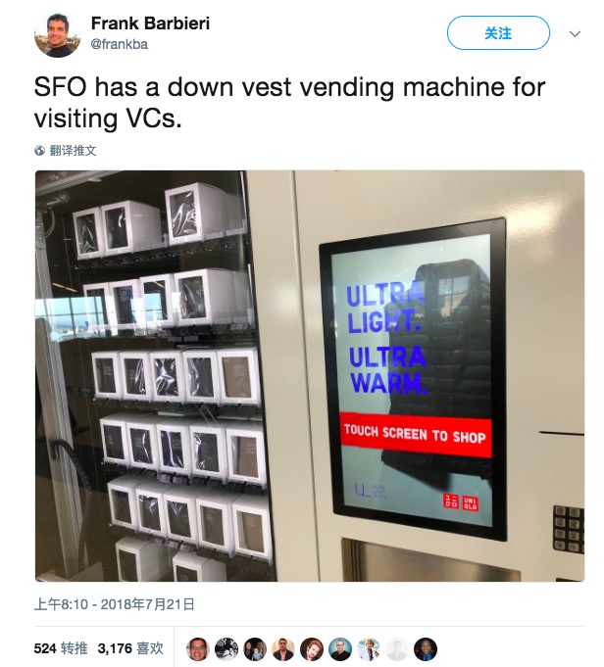The width and height of the screenshot is (604, 667).
Task: Open the tweet timestamp 上午8:10 - 2018年7月21日
Action: click(114, 604)
